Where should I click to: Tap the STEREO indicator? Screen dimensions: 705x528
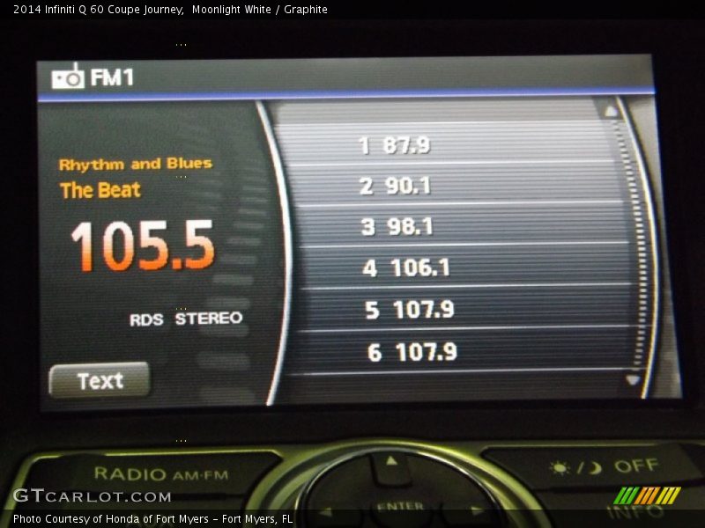point(209,319)
